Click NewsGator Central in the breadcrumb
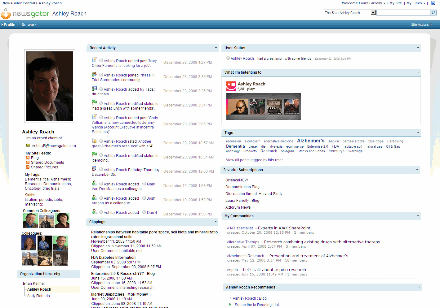This screenshot has height=308, width=440. click(19, 3)
